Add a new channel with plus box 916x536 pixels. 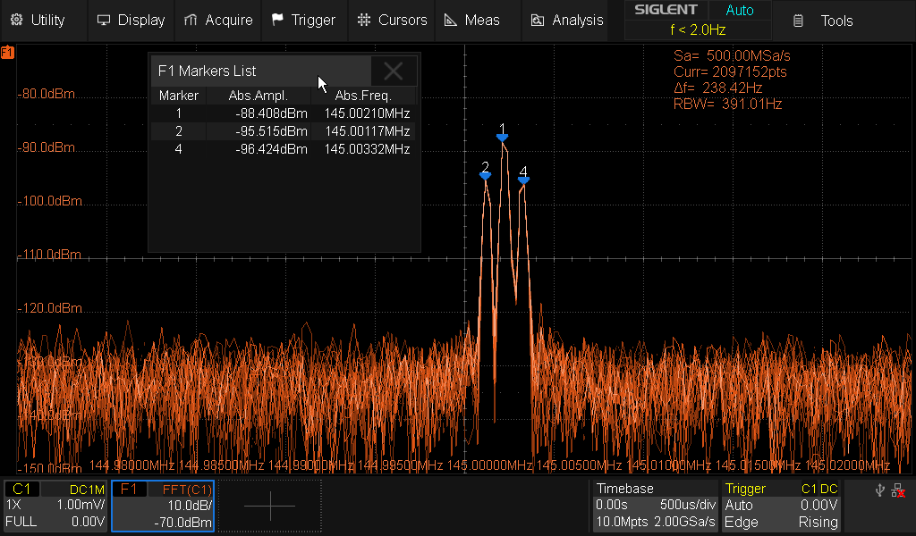point(270,506)
